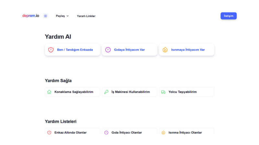
Task: Click the red shield icon for Enkaz Altında Olanlar
Action: [49, 132]
